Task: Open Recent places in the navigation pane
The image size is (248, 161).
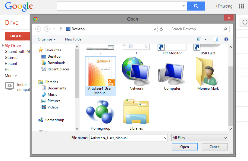Action: 55,69
